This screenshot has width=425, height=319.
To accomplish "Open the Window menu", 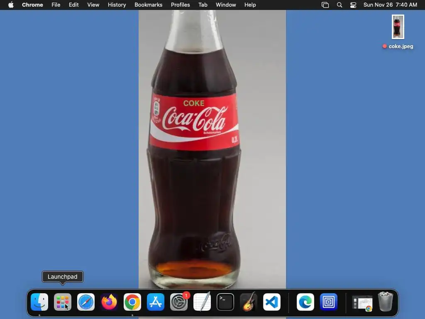I will 226,5.
